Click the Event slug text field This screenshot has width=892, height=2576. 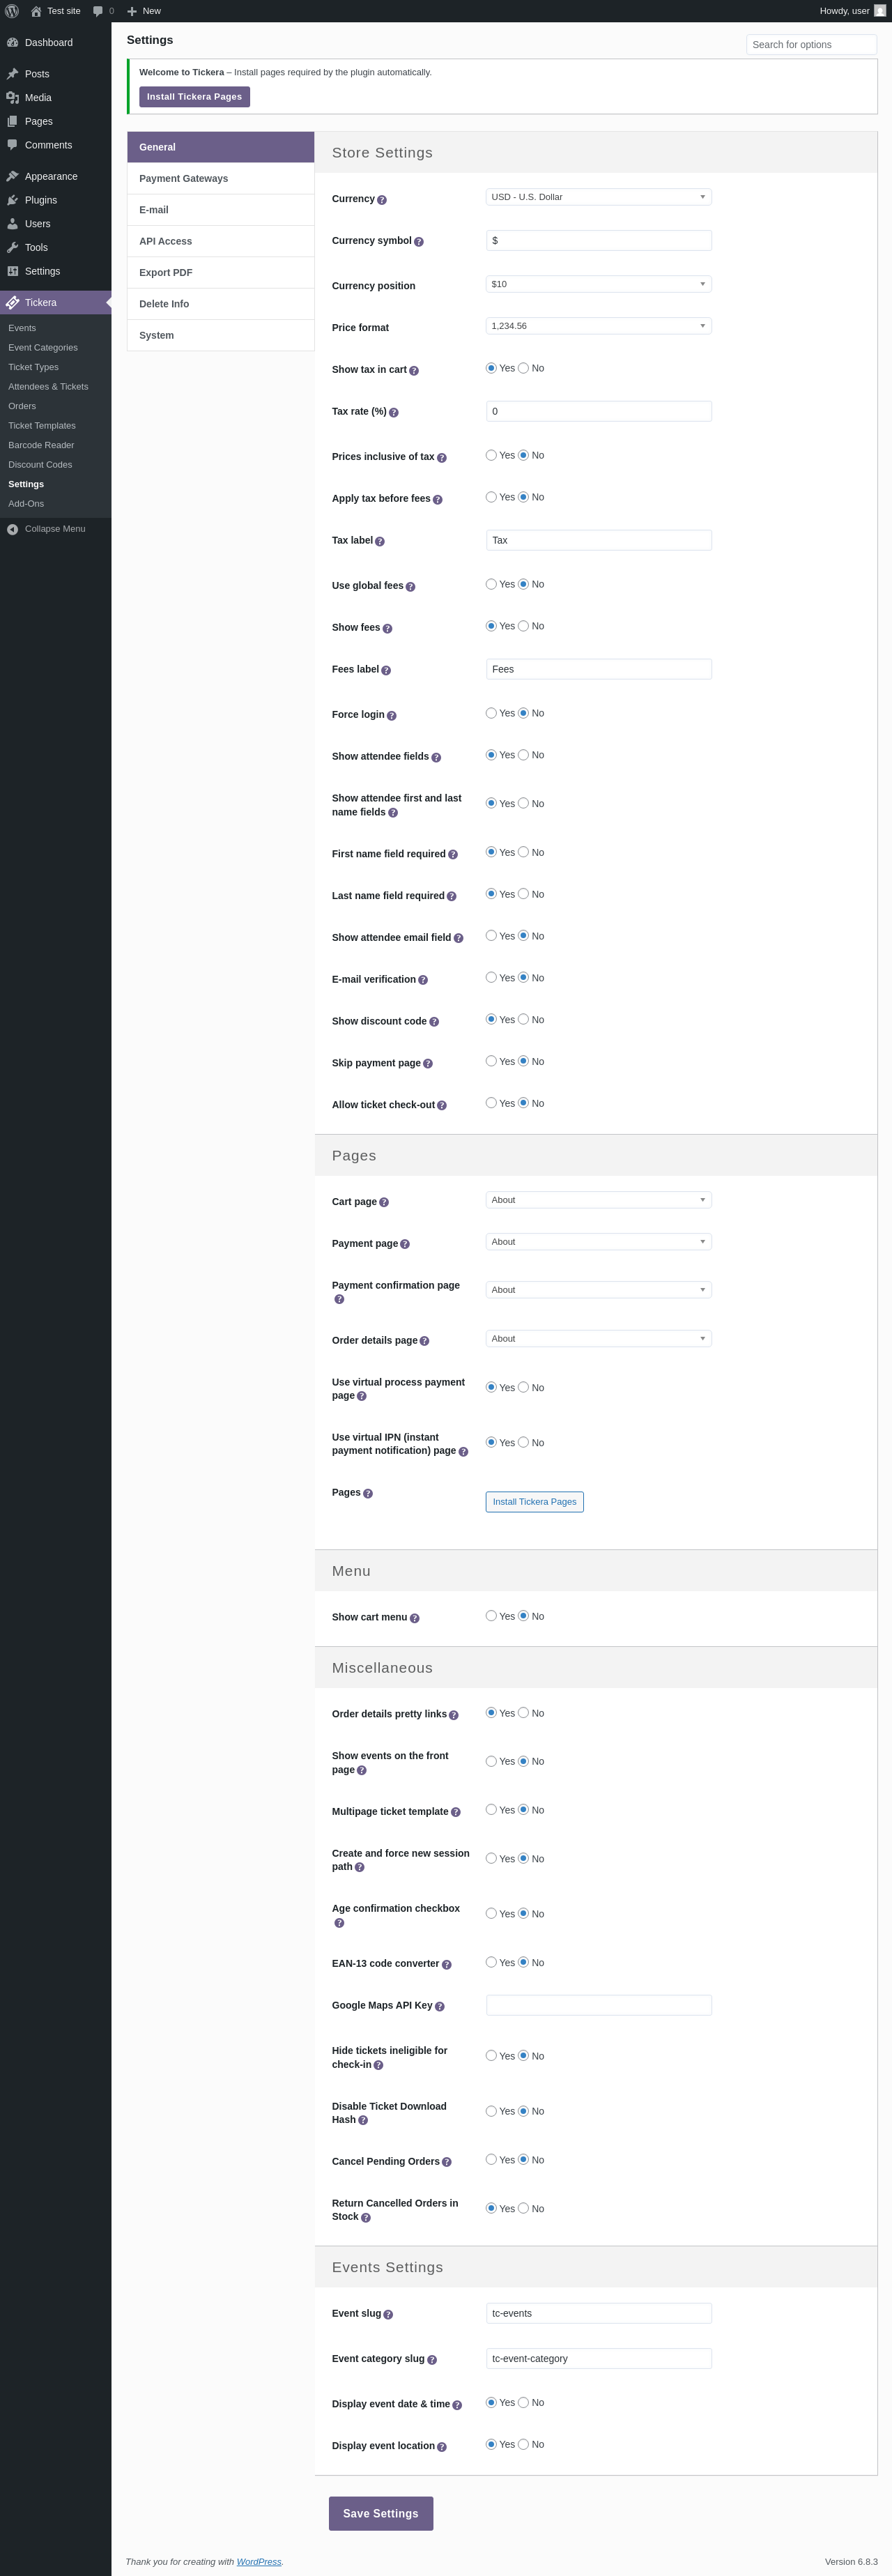click(598, 2313)
